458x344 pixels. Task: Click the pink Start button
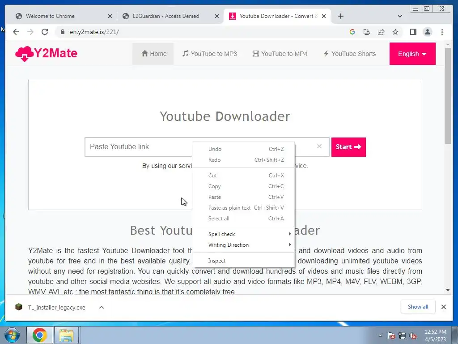348,147
